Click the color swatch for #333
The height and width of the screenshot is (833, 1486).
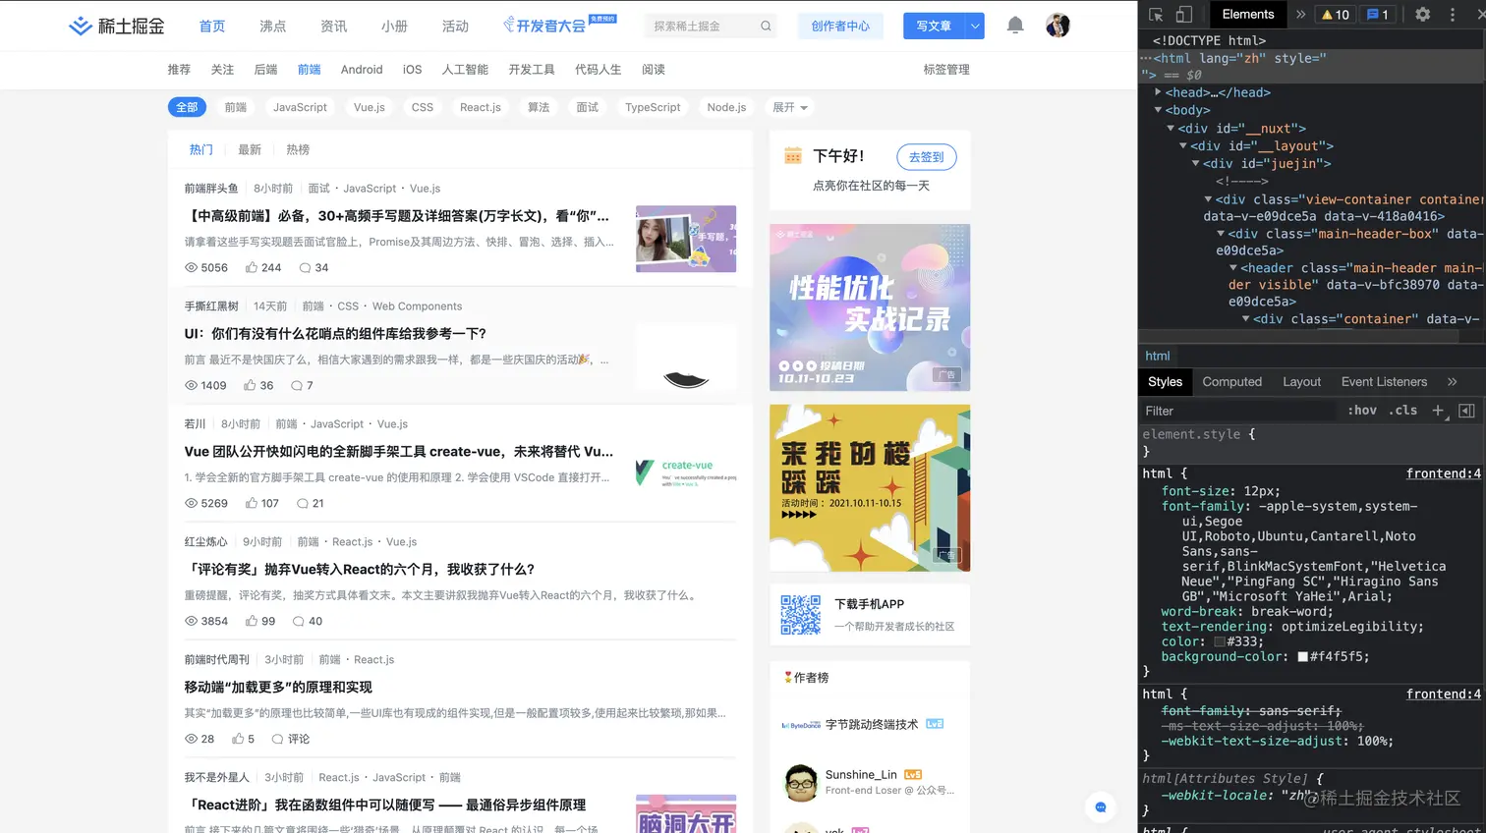[x=1219, y=641]
